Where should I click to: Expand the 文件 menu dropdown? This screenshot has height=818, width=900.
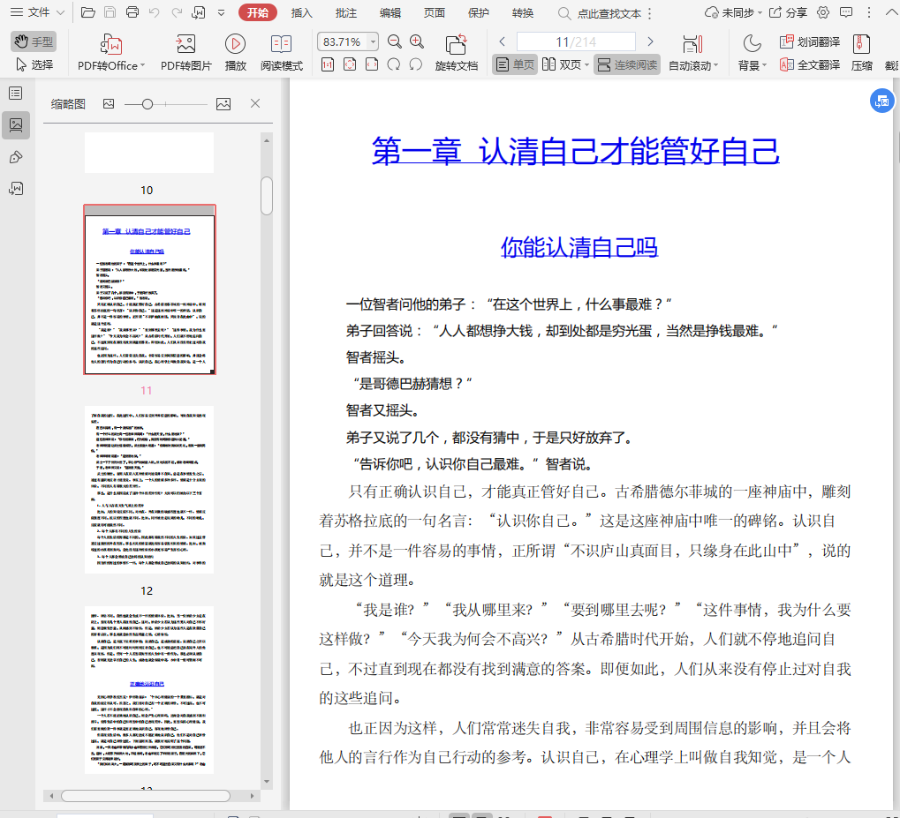[60, 12]
